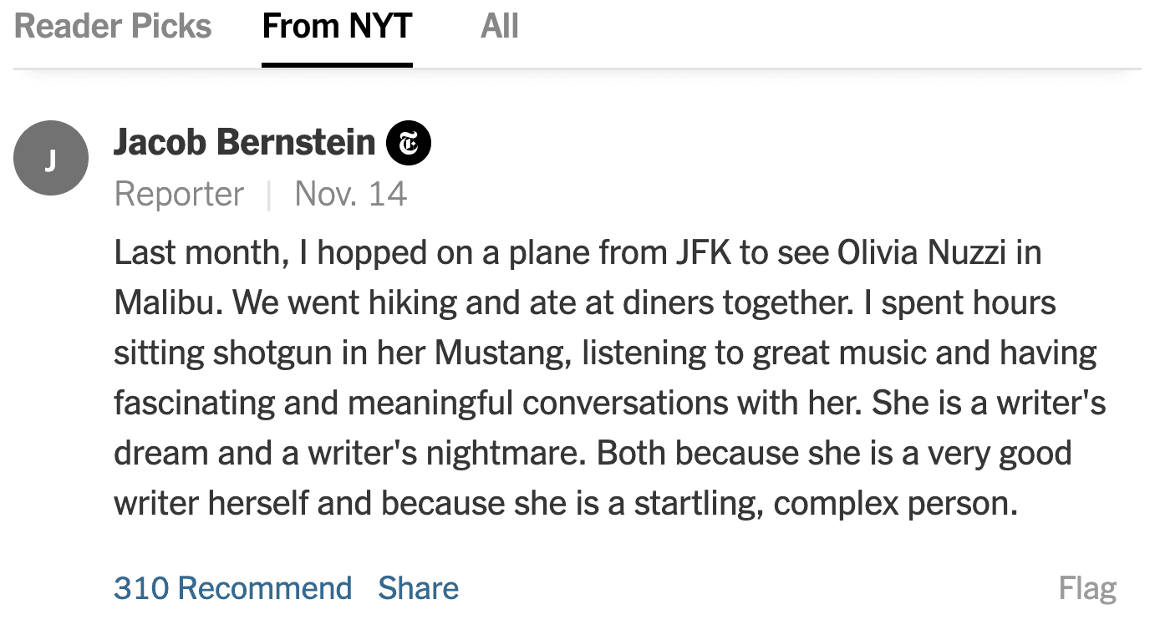Screen dimensions: 1155x635
Task: Flag this comment
Action: [x=1087, y=588]
